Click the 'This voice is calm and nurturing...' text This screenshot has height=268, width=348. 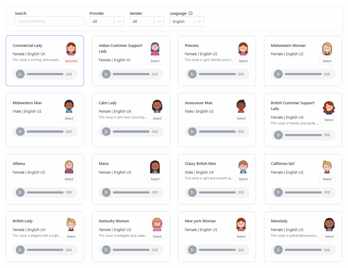click(x=122, y=117)
